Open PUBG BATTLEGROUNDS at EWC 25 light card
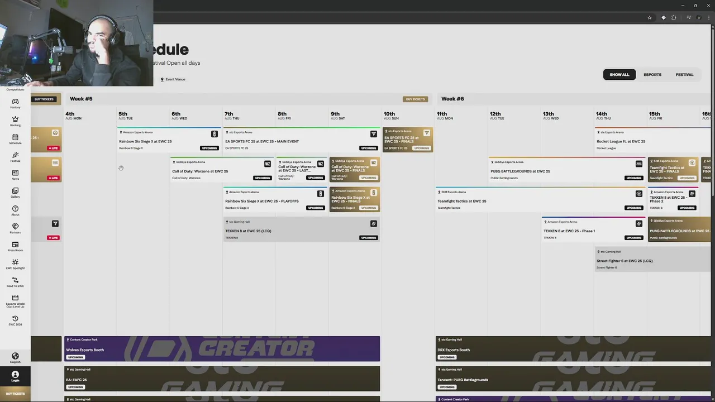Image resolution: width=715 pixels, height=402 pixels. pos(567,170)
